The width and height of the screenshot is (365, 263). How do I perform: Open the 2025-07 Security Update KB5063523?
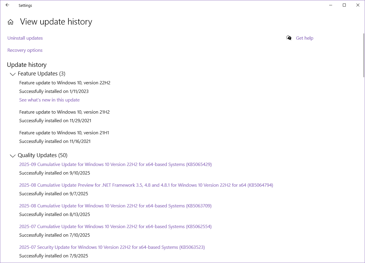point(112,247)
